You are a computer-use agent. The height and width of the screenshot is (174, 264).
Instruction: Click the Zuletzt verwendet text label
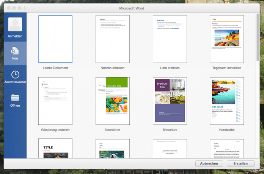point(15,82)
